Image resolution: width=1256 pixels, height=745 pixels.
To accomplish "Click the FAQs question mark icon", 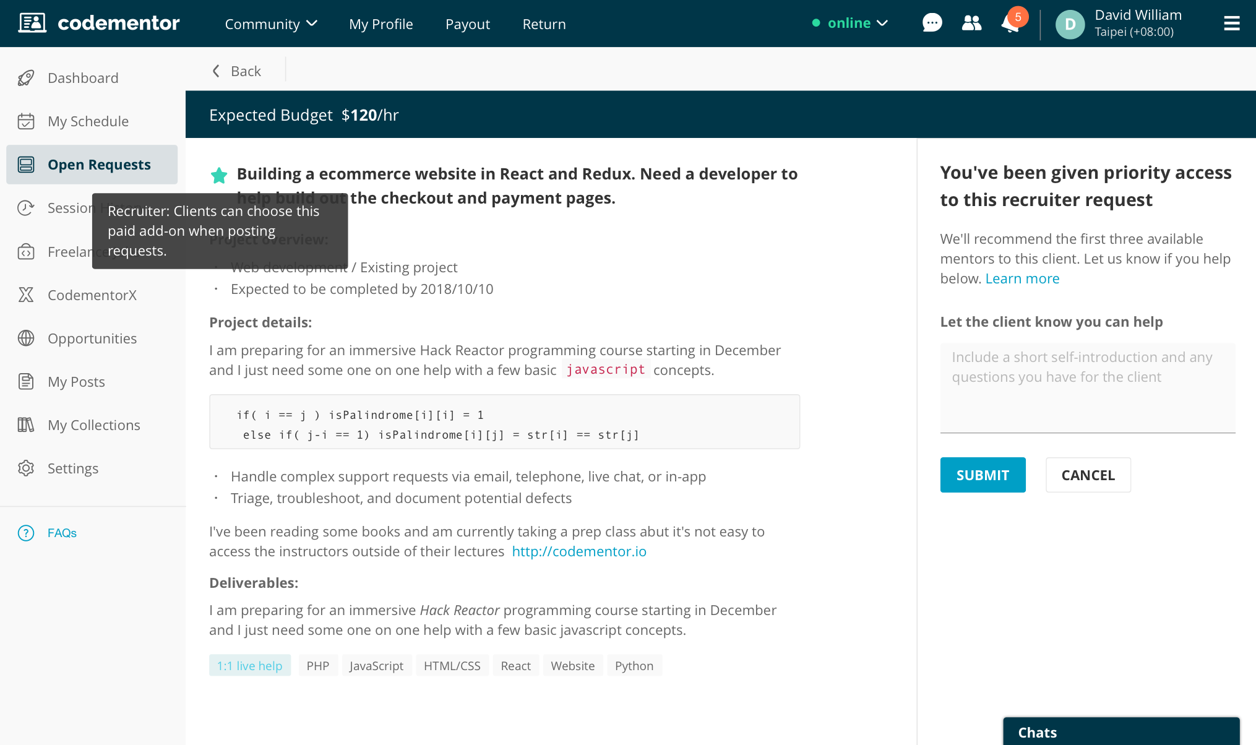I will click(x=26, y=533).
